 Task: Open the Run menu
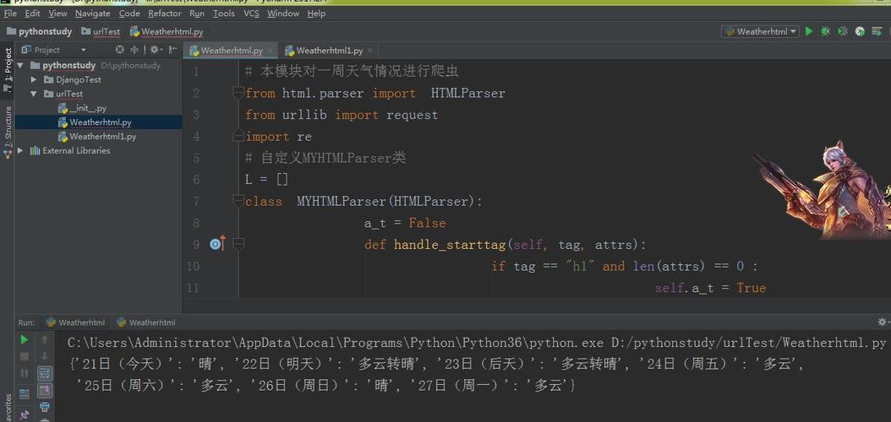click(x=197, y=13)
